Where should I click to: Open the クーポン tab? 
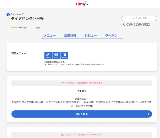tap(111, 36)
